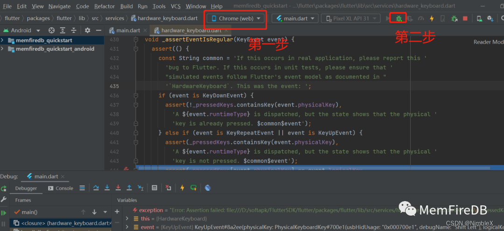
Task: Collapse code fold at line 436
Action: pyautogui.click(x=136, y=95)
